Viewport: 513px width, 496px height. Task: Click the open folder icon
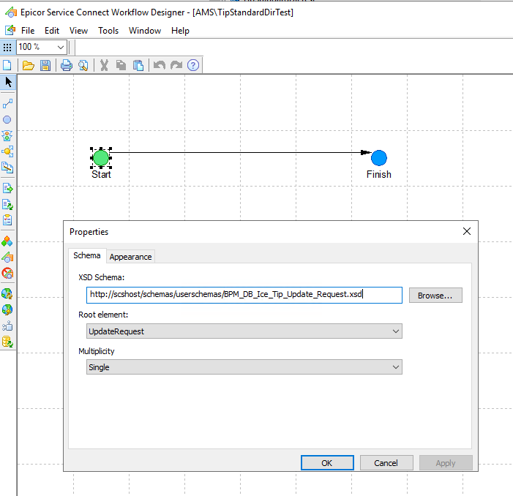(x=28, y=65)
